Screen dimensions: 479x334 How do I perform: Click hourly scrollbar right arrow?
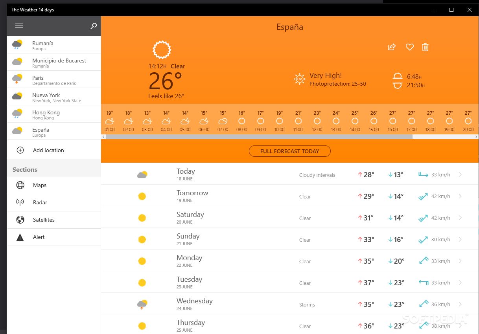click(476, 137)
